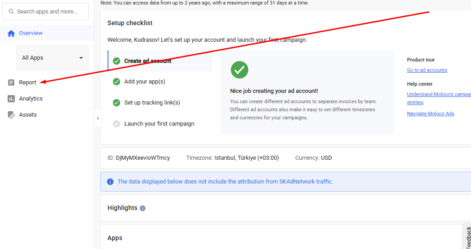The image size is (471, 249).
Task: Open the All Apps dropdown
Action: coord(52,58)
